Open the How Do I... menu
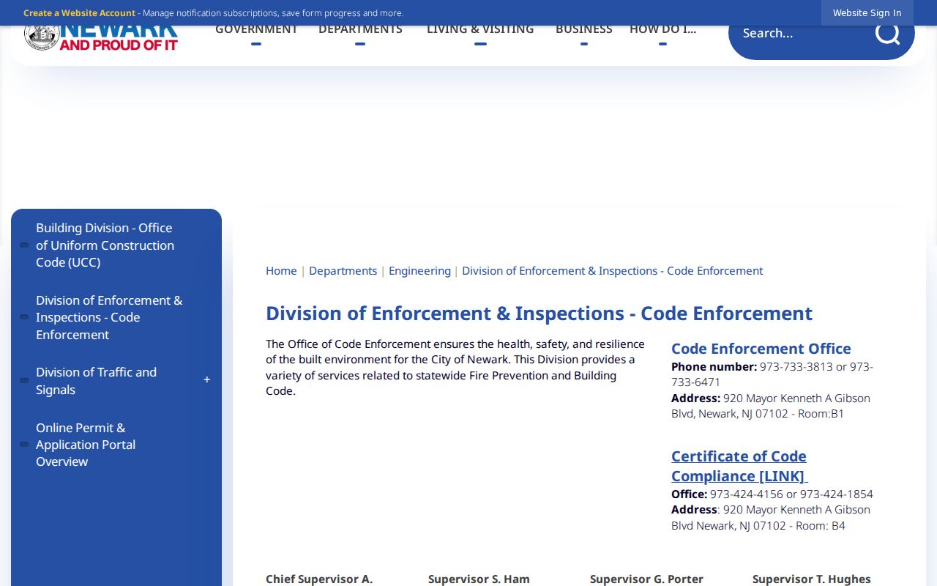The image size is (937, 586). [662, 31]
